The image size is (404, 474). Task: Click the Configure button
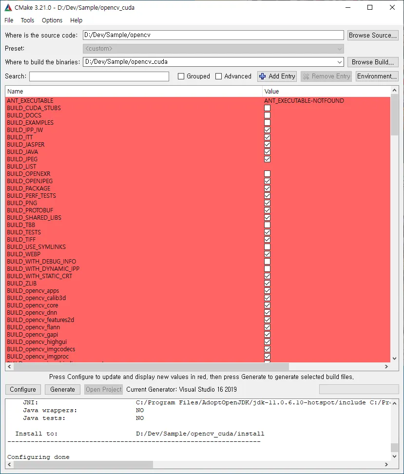pos(23,389)
